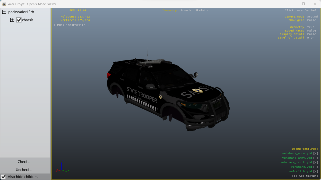Switch to the Skeleton view tab

tap(202, 10)
